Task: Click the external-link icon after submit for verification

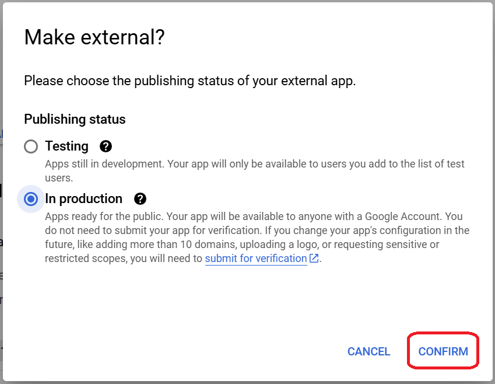Action: click(x=314, y=259)
